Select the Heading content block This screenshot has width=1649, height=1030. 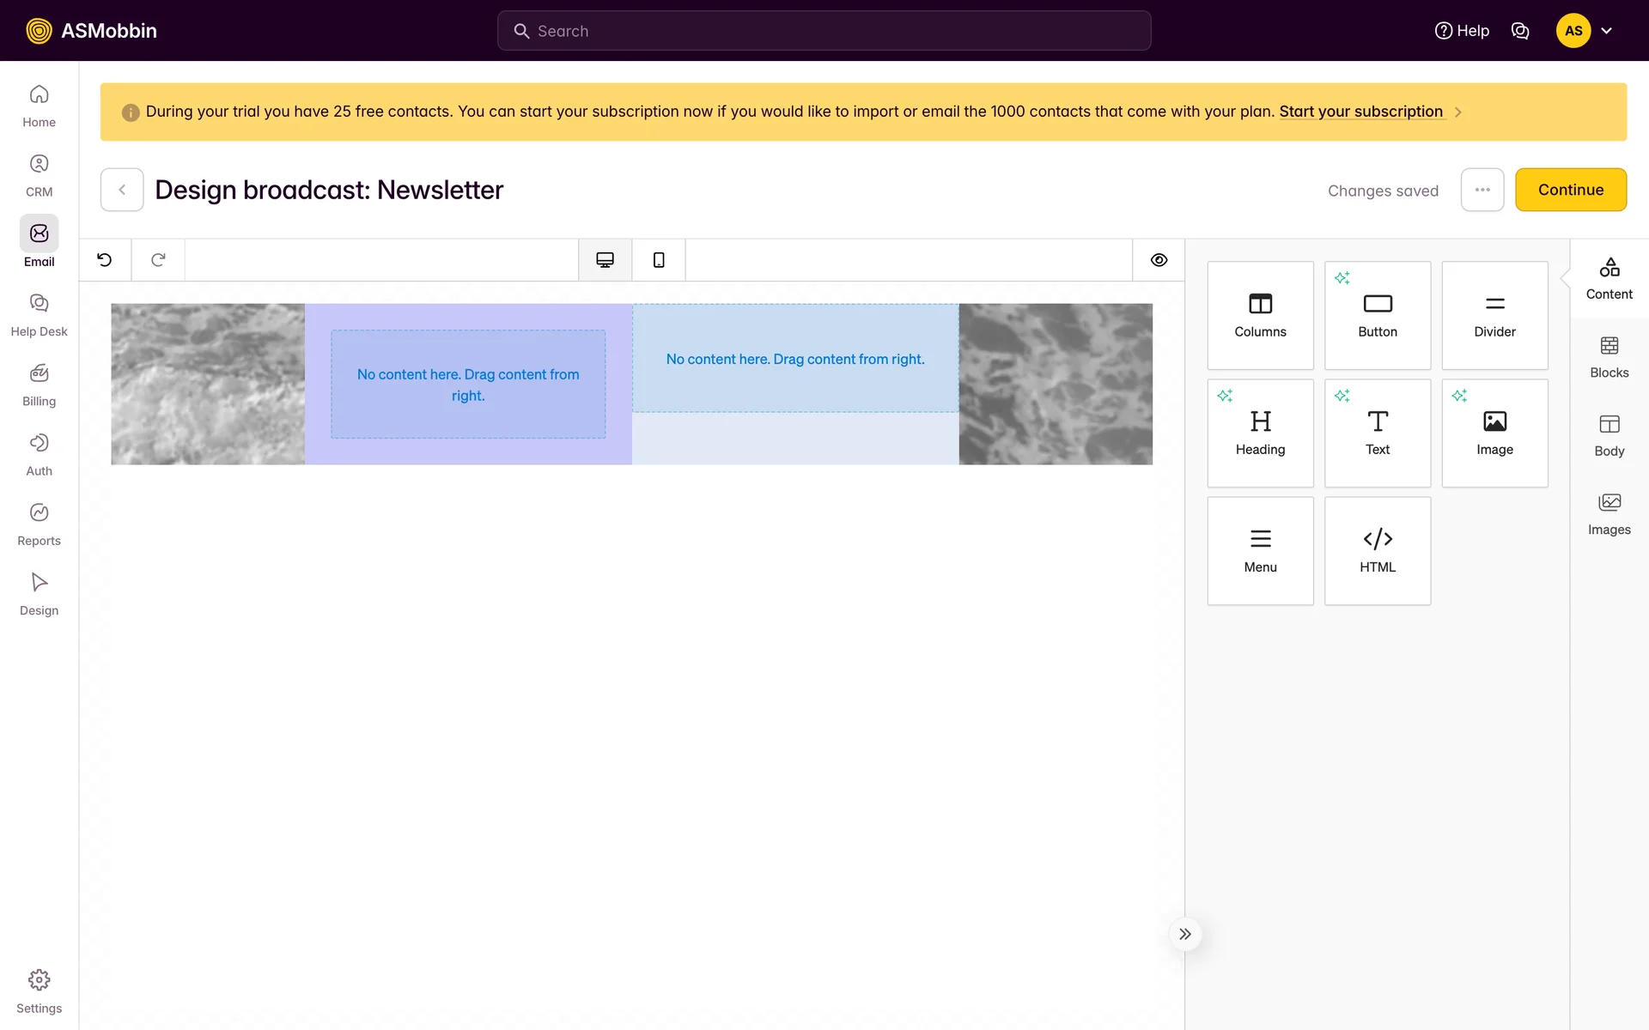point(1260,433)
